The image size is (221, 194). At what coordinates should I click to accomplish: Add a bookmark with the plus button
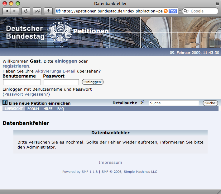coord(48,11)
